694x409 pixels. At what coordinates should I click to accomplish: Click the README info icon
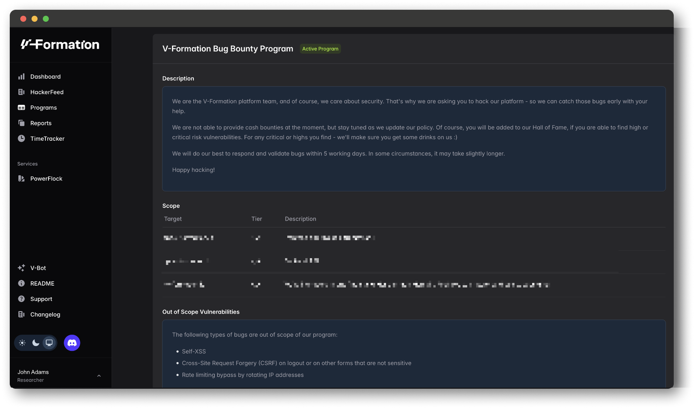click(21, 283)
